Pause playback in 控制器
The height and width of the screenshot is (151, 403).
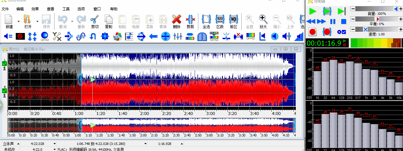333,21
